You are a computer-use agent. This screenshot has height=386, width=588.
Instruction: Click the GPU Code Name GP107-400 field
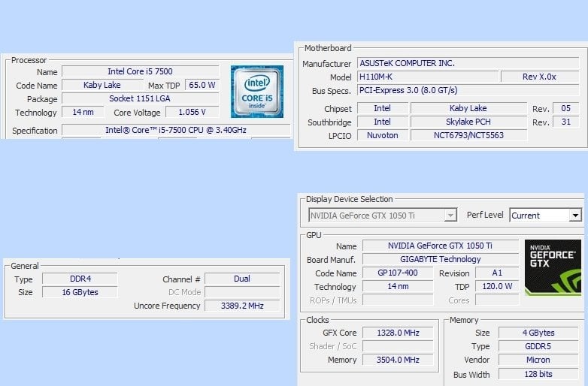tap(398, 273)
